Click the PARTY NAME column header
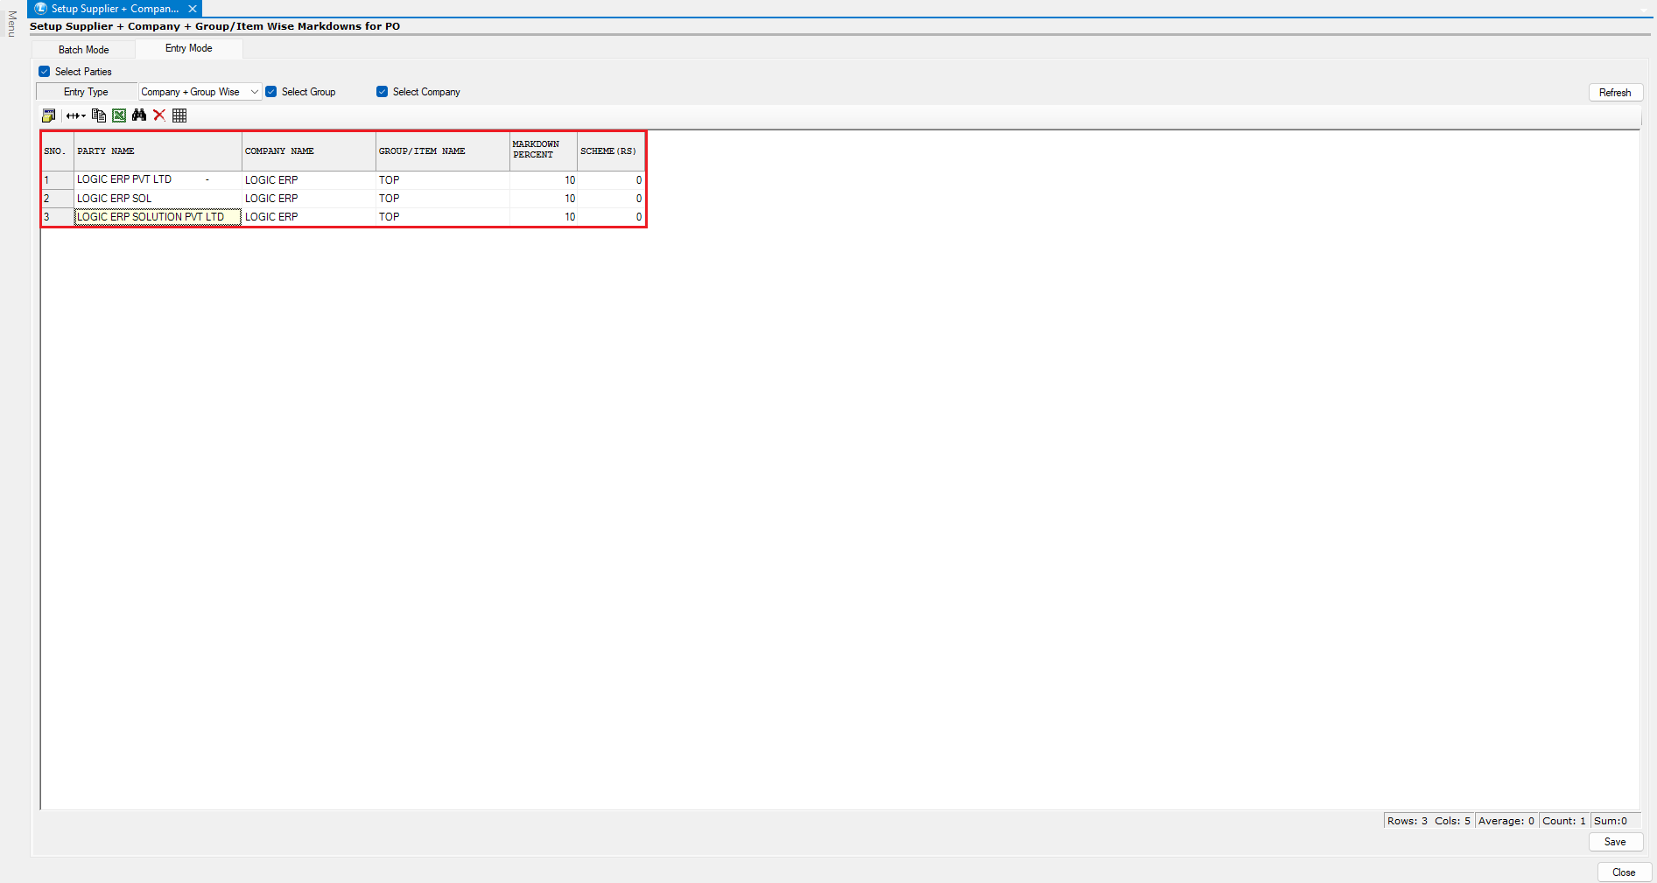1657x883 pixels. pyautogui.click(x=158, y=151)
